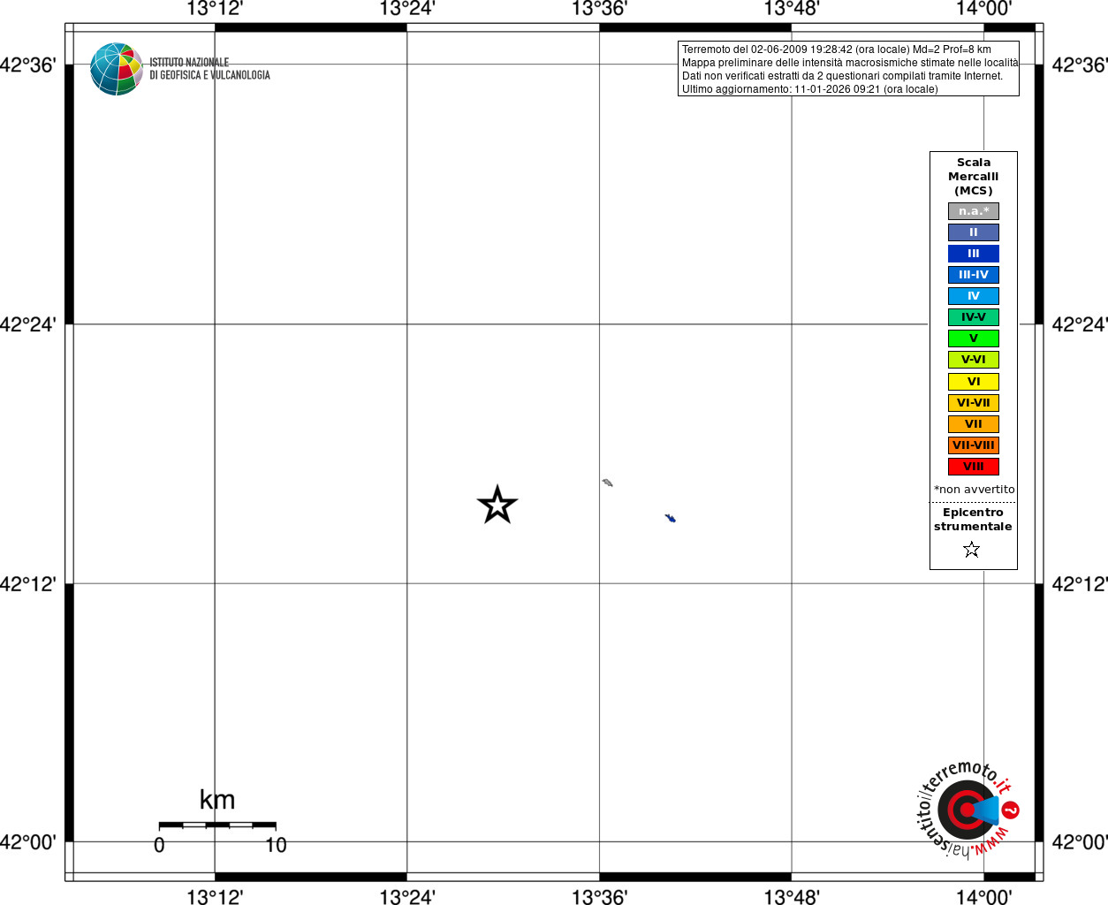Click bottom axis label 13°36'
Image resolution: width=1108 pixels, height=905 pixels.
click(x=599, y=897)
